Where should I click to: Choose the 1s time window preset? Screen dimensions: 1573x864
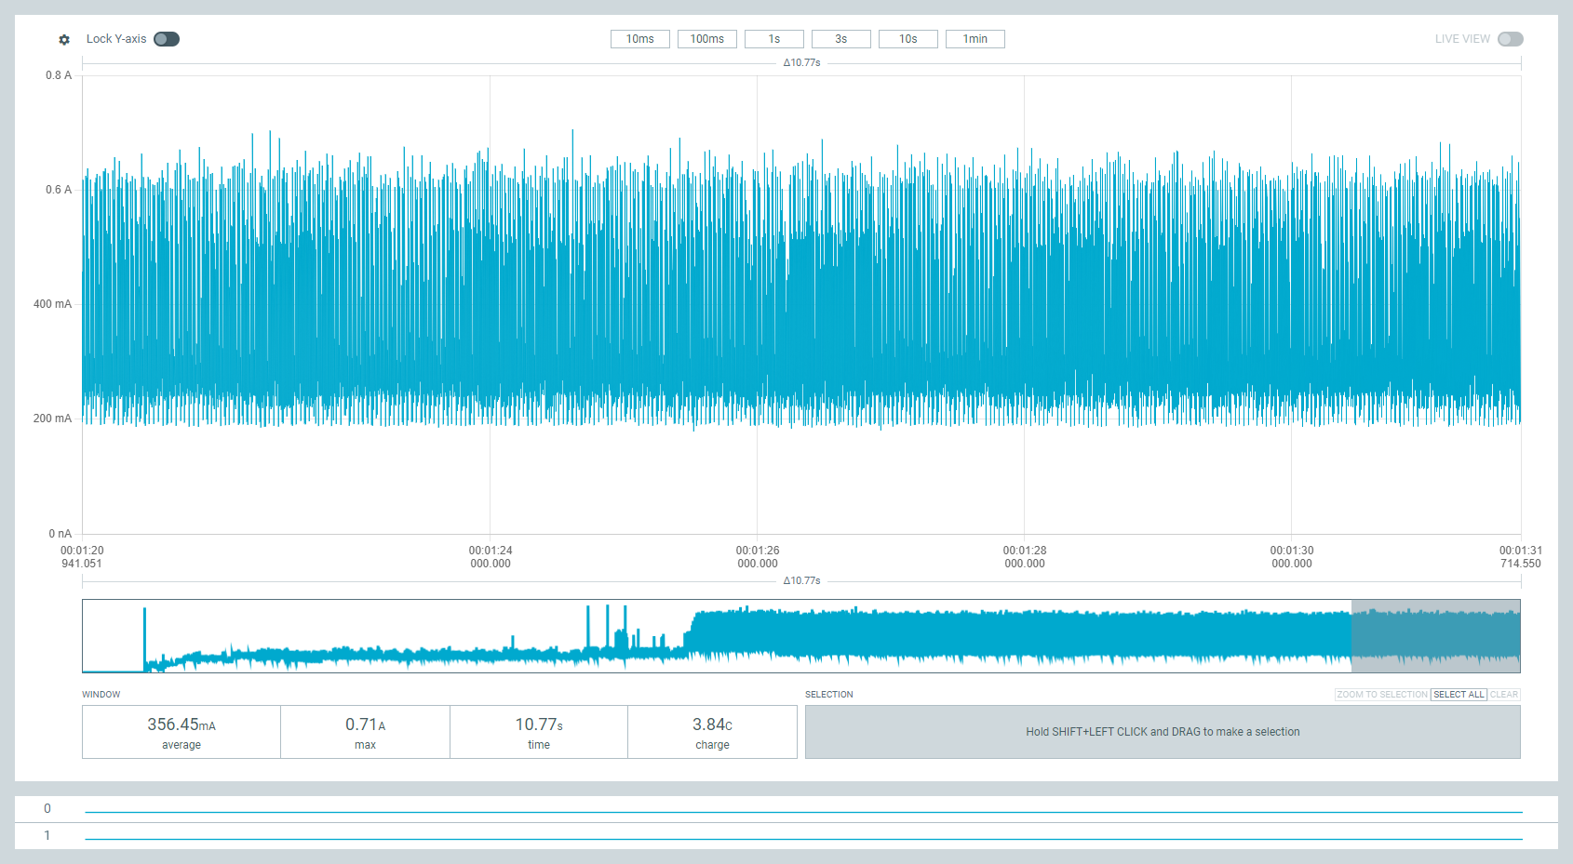tap(773, 39)
